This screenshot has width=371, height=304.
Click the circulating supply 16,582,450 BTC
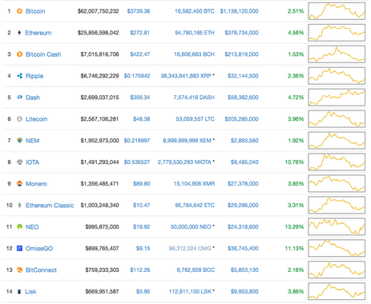tap(195, 11)
